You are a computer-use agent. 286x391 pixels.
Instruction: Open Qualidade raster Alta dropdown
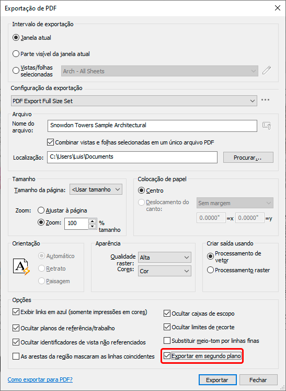165,258
